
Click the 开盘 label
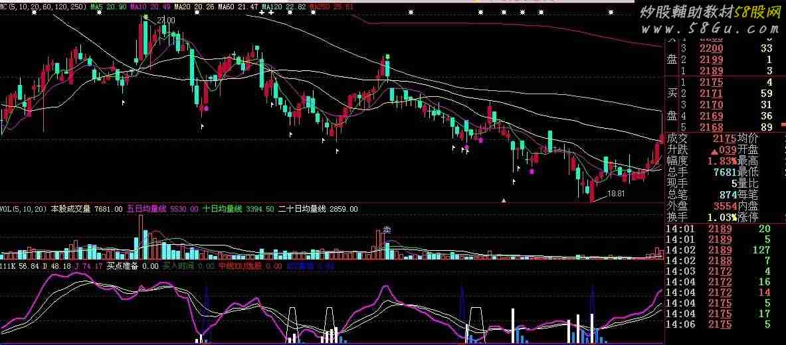coord(748,150)
